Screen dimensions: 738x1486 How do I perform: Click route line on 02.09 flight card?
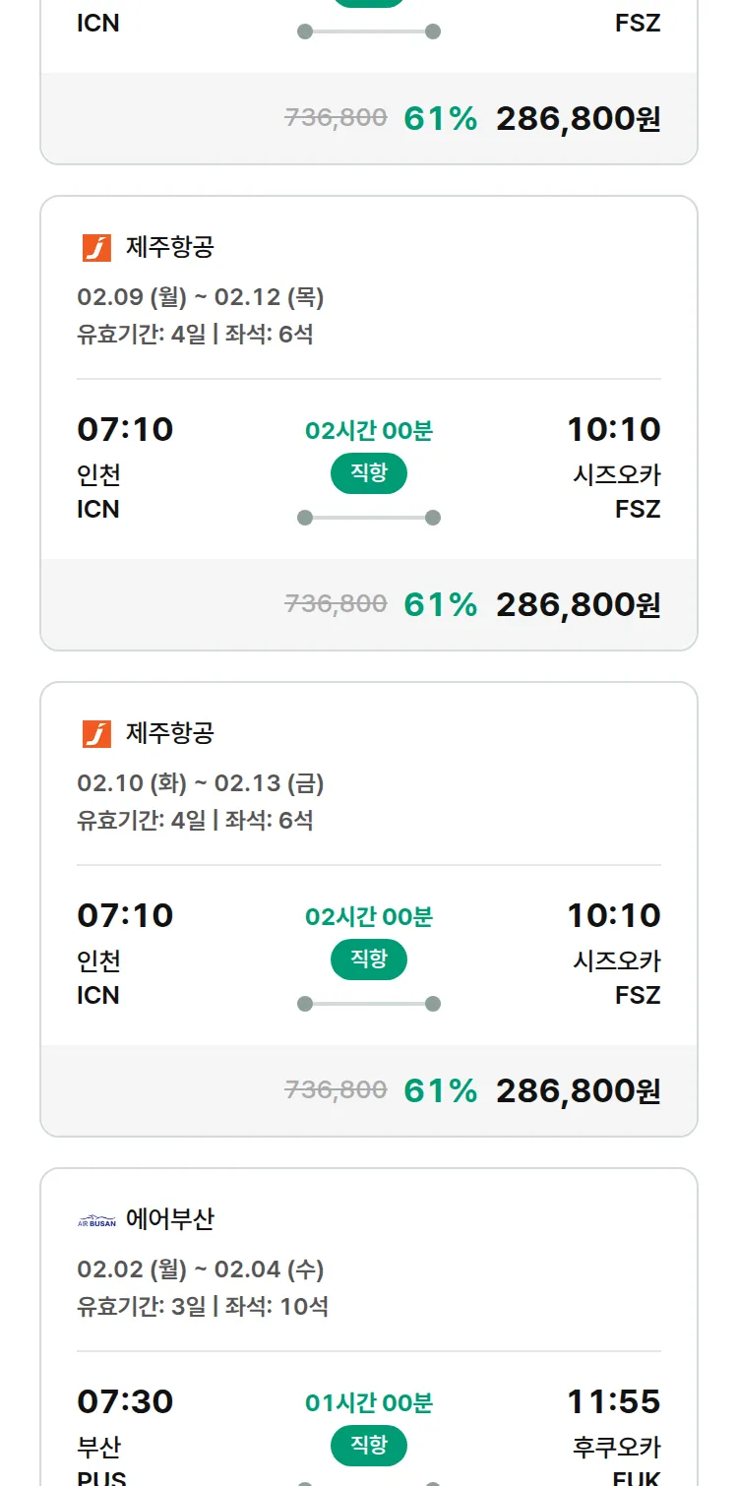(369, 518)
